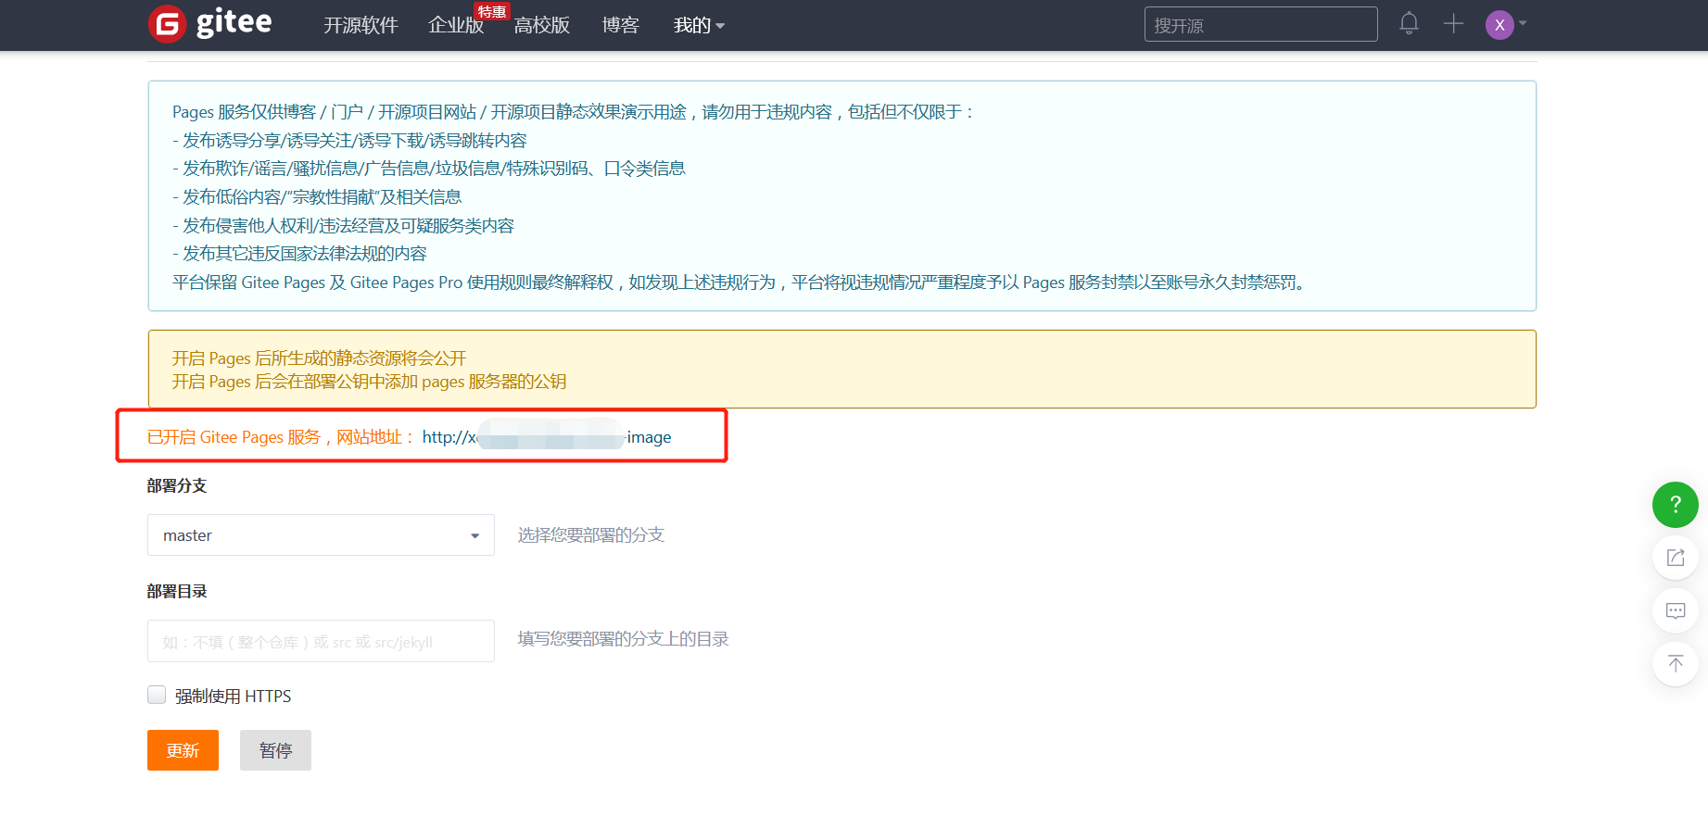Viewport: 1708px width, 816px height.
Task: Click the 填写您要部署的分支上的目录 hint text
Action: click(x=624, y=639)
